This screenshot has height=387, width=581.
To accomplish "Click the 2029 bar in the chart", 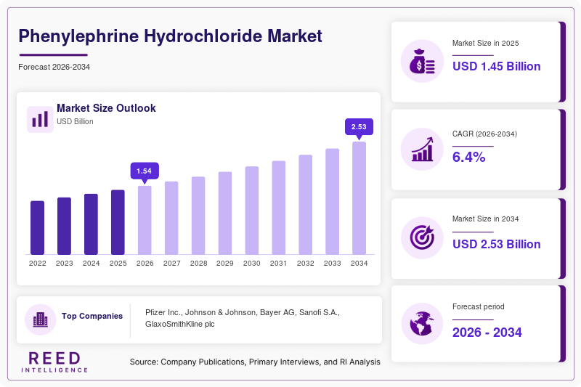I will tap(225, 213).
